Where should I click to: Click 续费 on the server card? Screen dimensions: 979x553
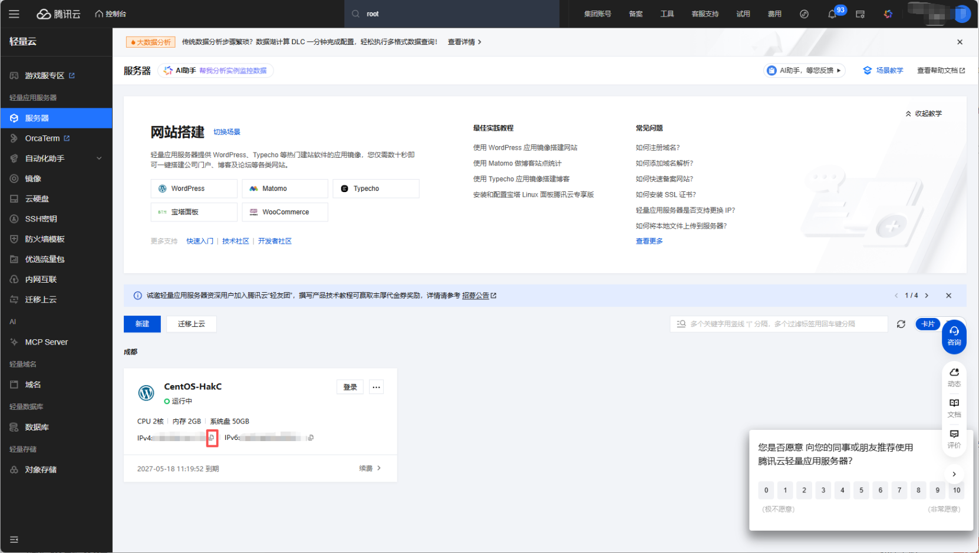(x=370, y=468)
